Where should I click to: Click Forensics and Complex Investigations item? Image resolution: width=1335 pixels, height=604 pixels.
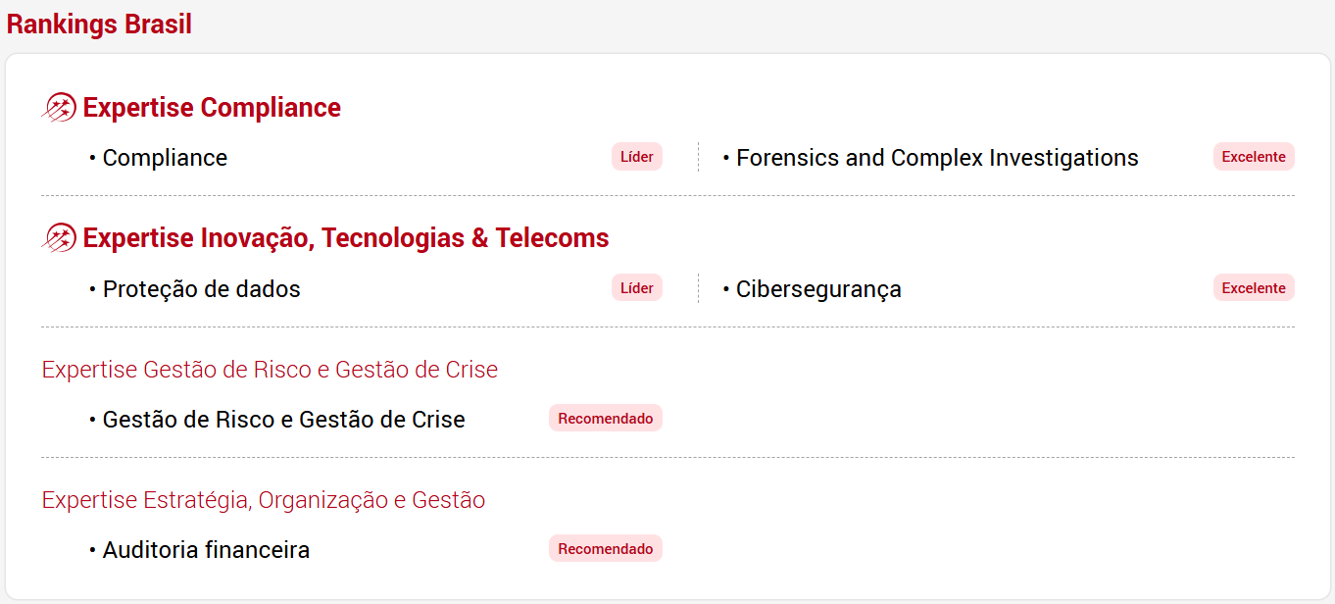click(x=937, y=158)
